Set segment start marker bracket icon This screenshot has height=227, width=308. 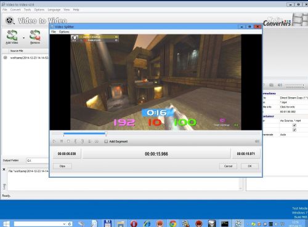75,141
